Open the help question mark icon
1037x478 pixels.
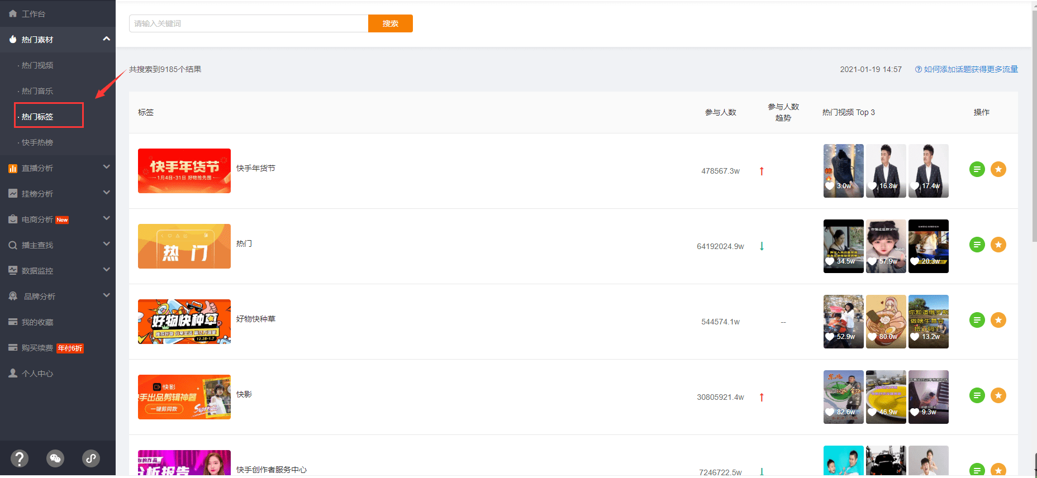[x=20, y=458]
